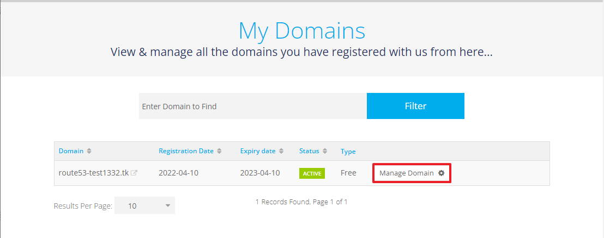Select the registration date 2022-04-10
604x238 pixels.
(178, 173)
